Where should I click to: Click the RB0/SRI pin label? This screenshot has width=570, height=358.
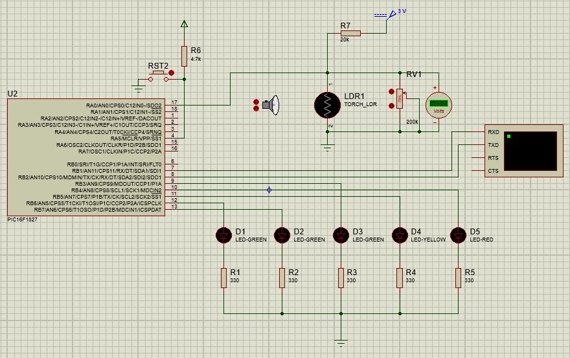pyautogui.click(x=114, y=164)
